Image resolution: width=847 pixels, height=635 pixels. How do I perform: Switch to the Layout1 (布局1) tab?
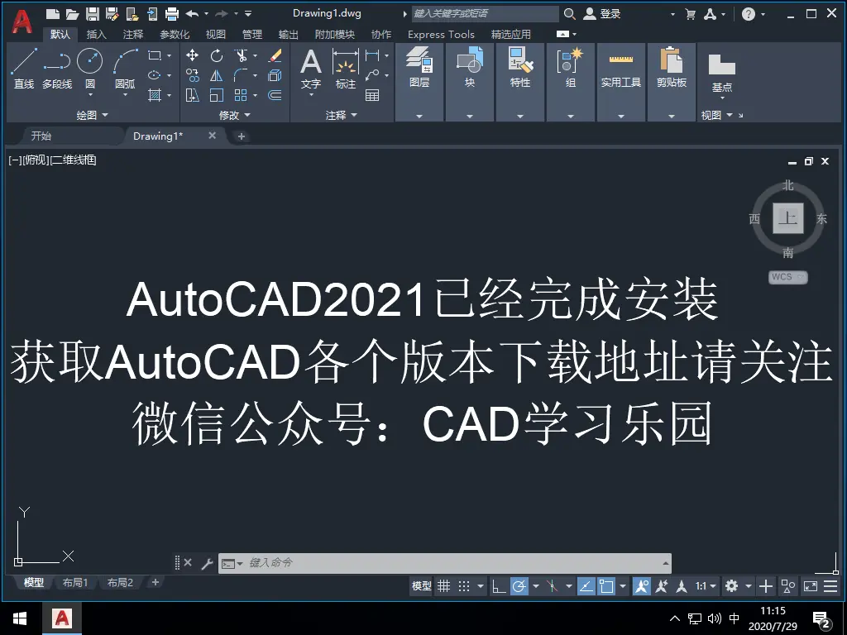click(x=74, y=583)
